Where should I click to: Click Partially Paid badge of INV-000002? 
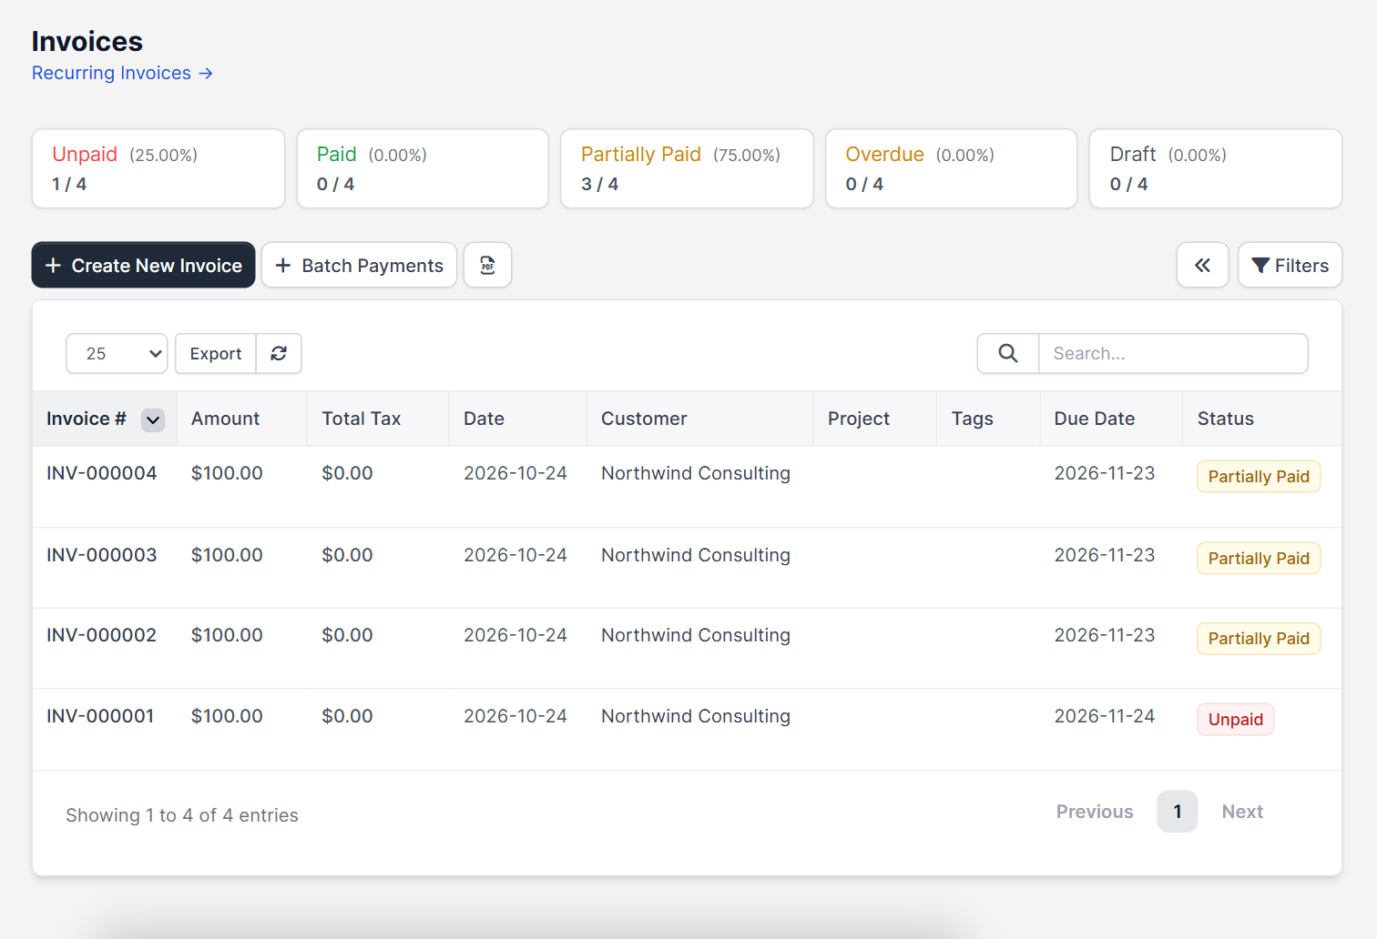(1259, 639)
